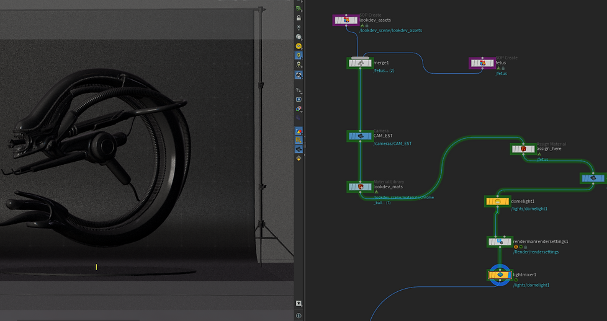Click the render snapshot icon at viewport bottom
Viewport: 607px width, 321px height.
299,304
